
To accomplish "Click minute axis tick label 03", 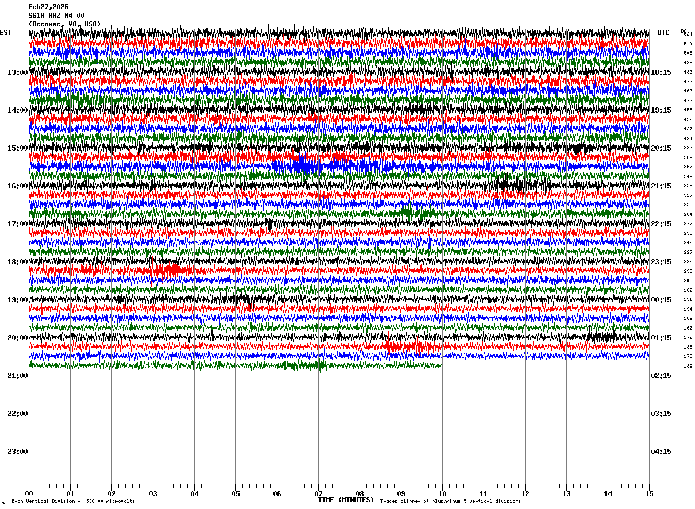I will click(x=153, y=493).
